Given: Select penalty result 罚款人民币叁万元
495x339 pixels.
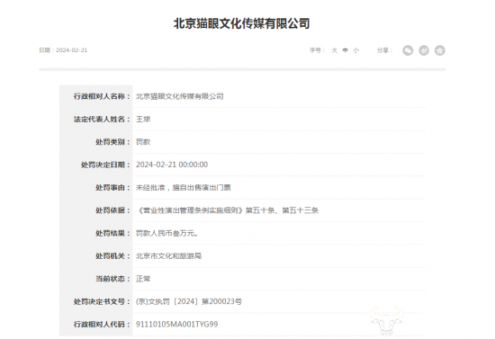Looking at the screenshot, I should [166, 234].
